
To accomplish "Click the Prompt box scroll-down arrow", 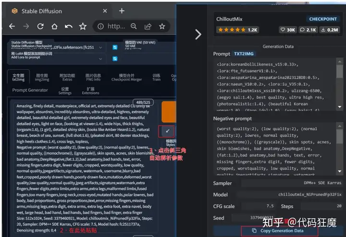I will 340,107.
